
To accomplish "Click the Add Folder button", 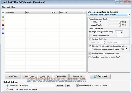I will 29,76.
